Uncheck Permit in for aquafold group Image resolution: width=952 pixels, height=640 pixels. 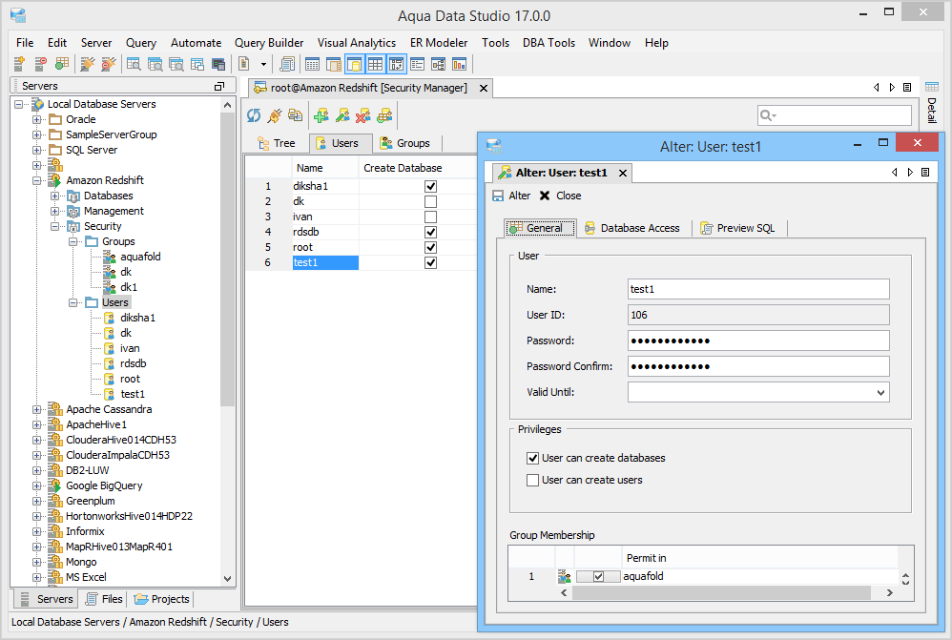click(x=598, y=576)
